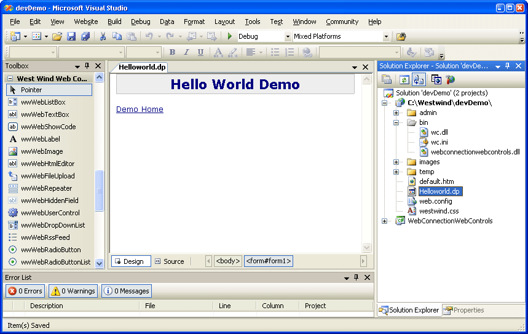Click the Open File folder icon
This screenshot has height=334, width=528.
pos(57,36)
